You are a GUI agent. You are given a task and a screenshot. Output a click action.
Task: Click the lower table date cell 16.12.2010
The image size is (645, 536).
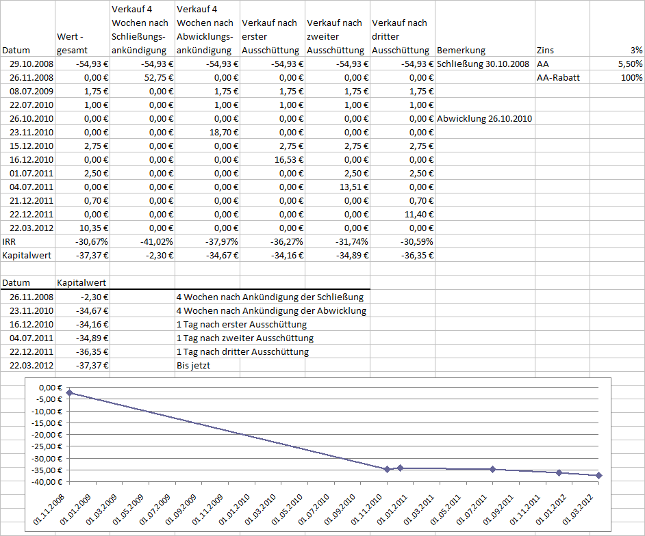click(27, 325)
